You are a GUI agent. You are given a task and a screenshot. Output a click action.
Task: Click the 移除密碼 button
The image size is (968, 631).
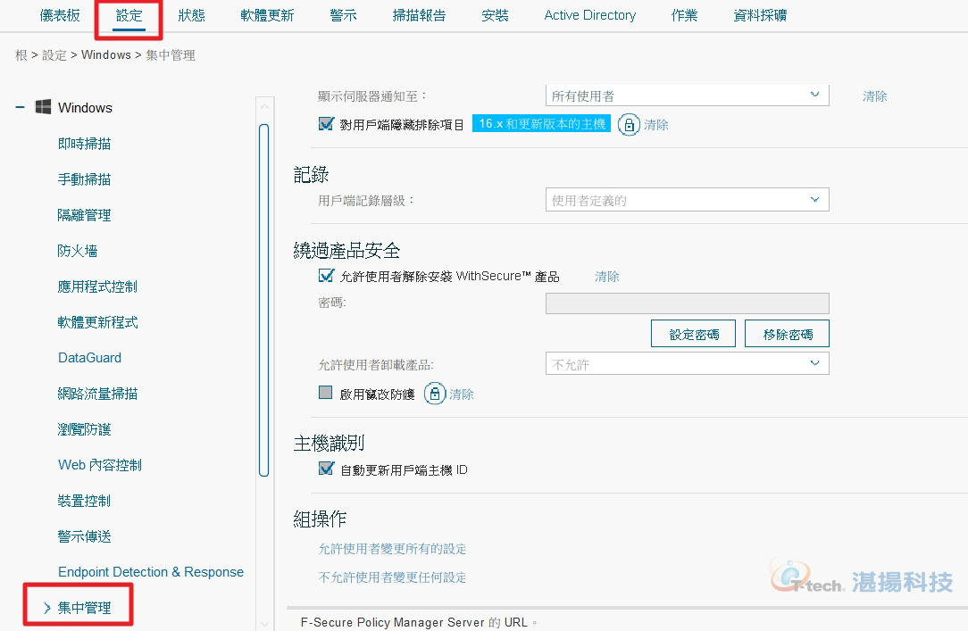point(787,334)
